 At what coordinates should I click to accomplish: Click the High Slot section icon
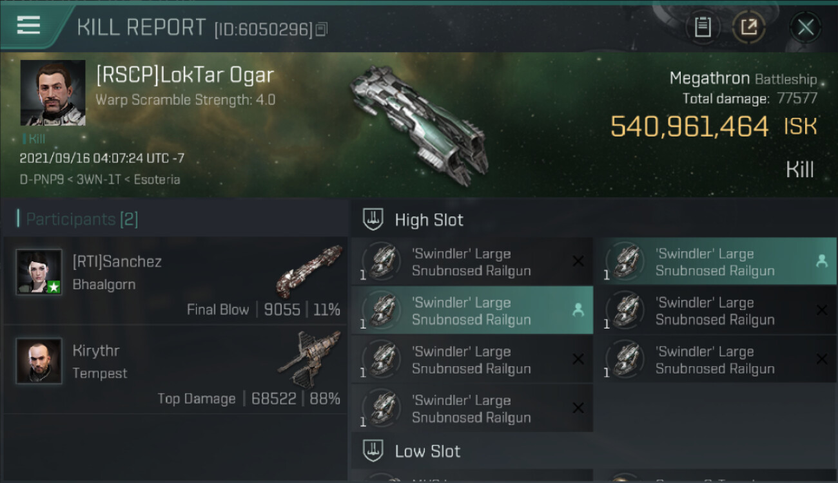(x=374, y=220)
